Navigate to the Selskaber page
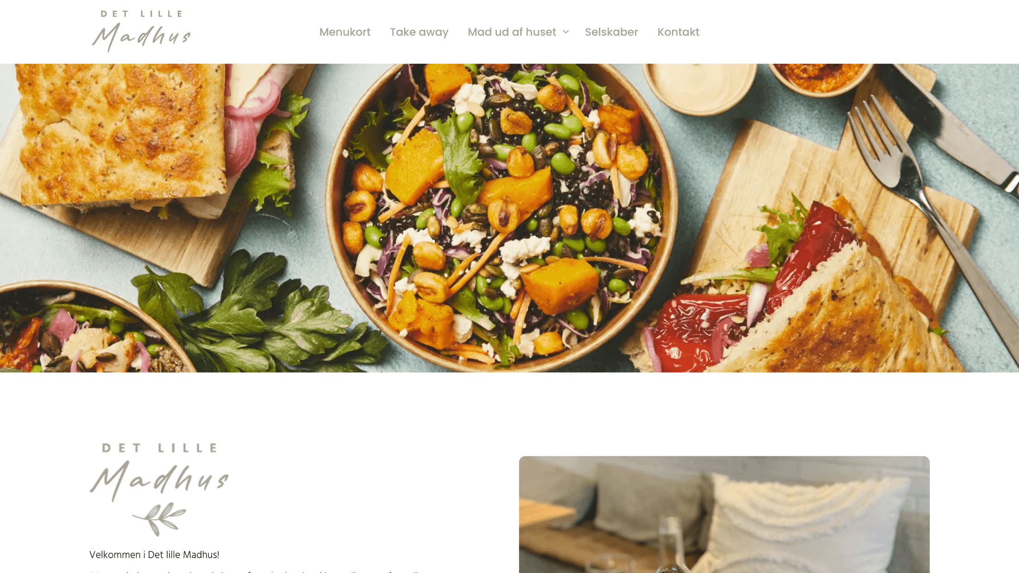1019x573 pixels. (611, 32)
